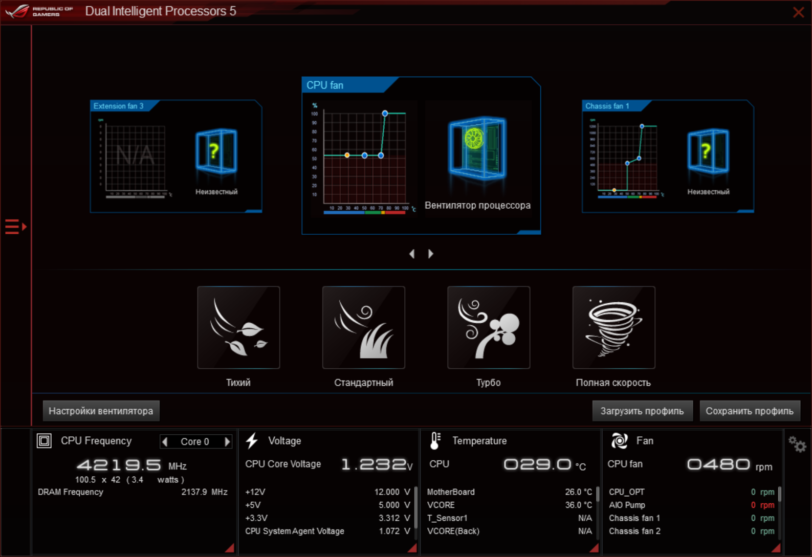Click the Temperature thermometer icon

coord(435,440)
